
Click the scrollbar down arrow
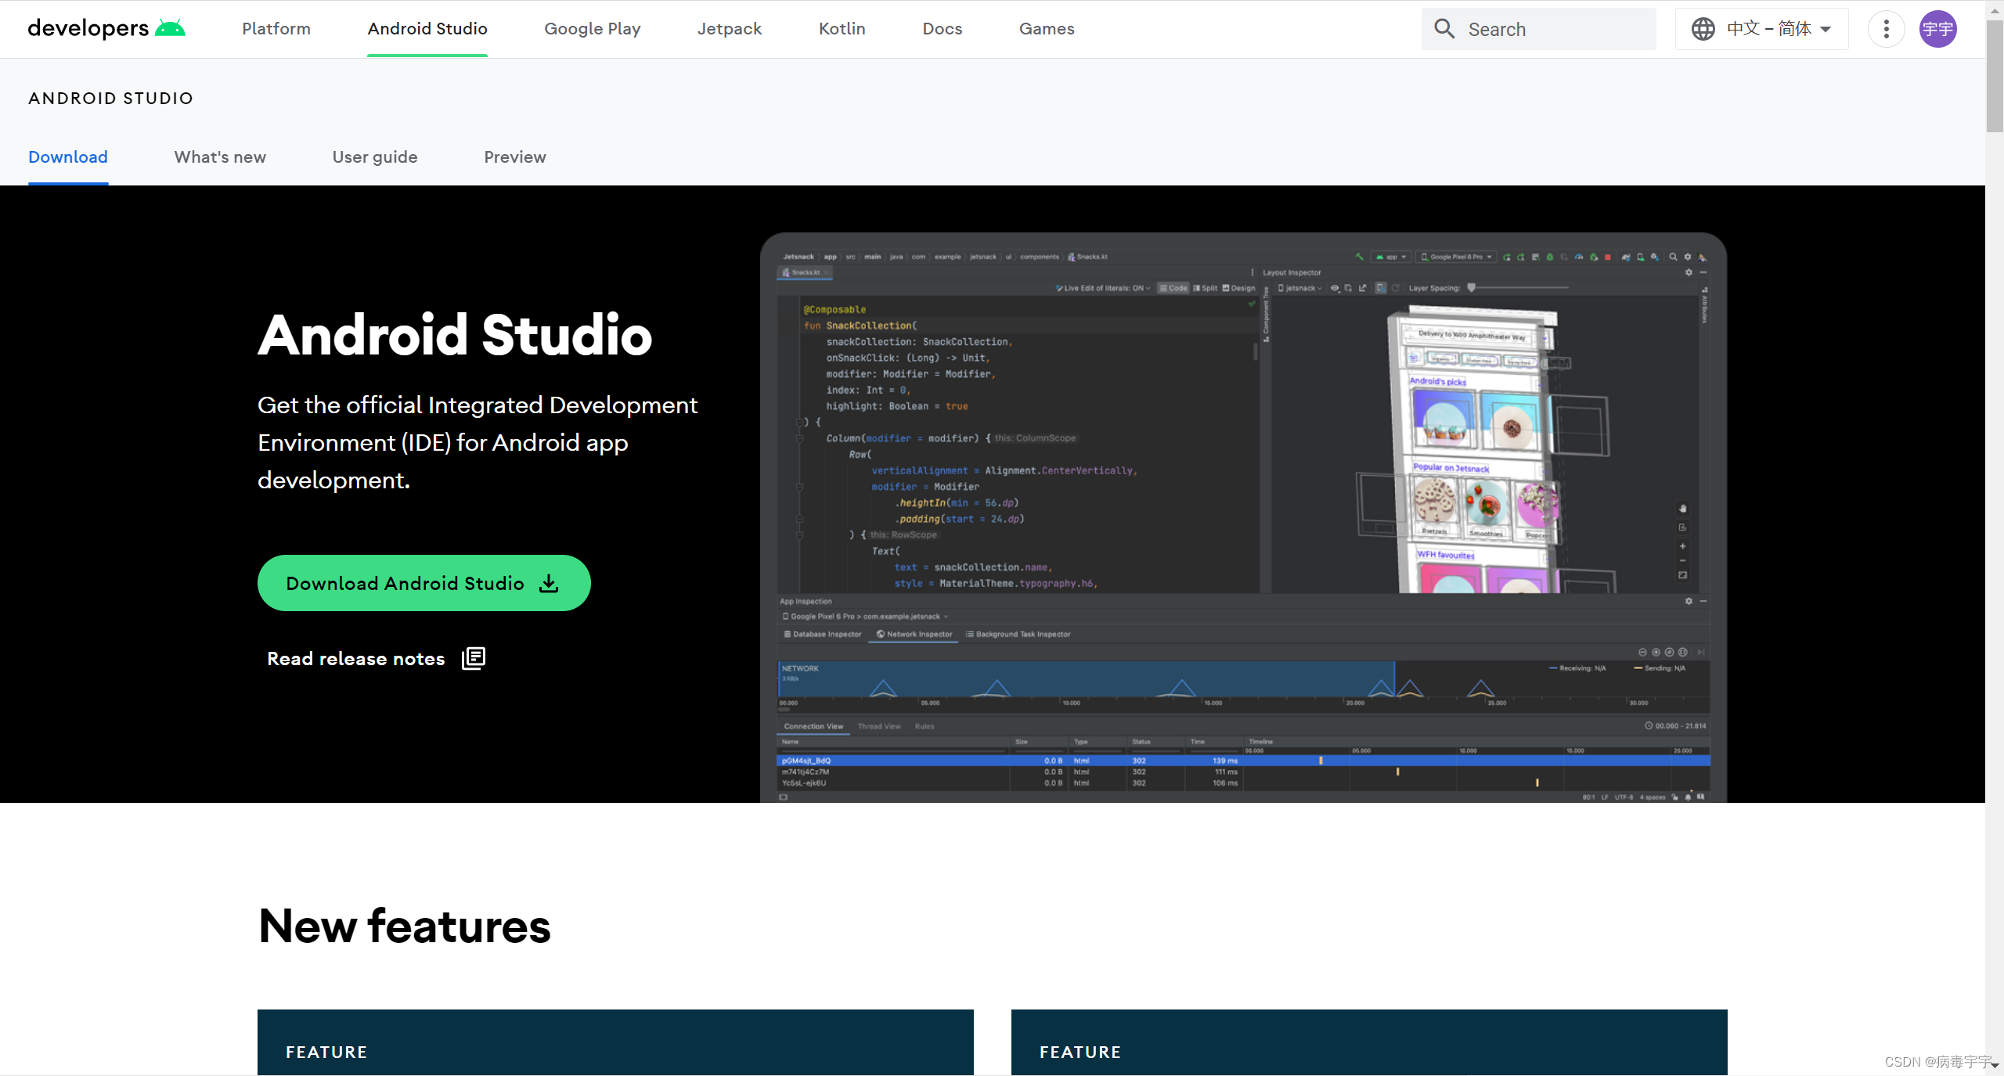1995,1065
